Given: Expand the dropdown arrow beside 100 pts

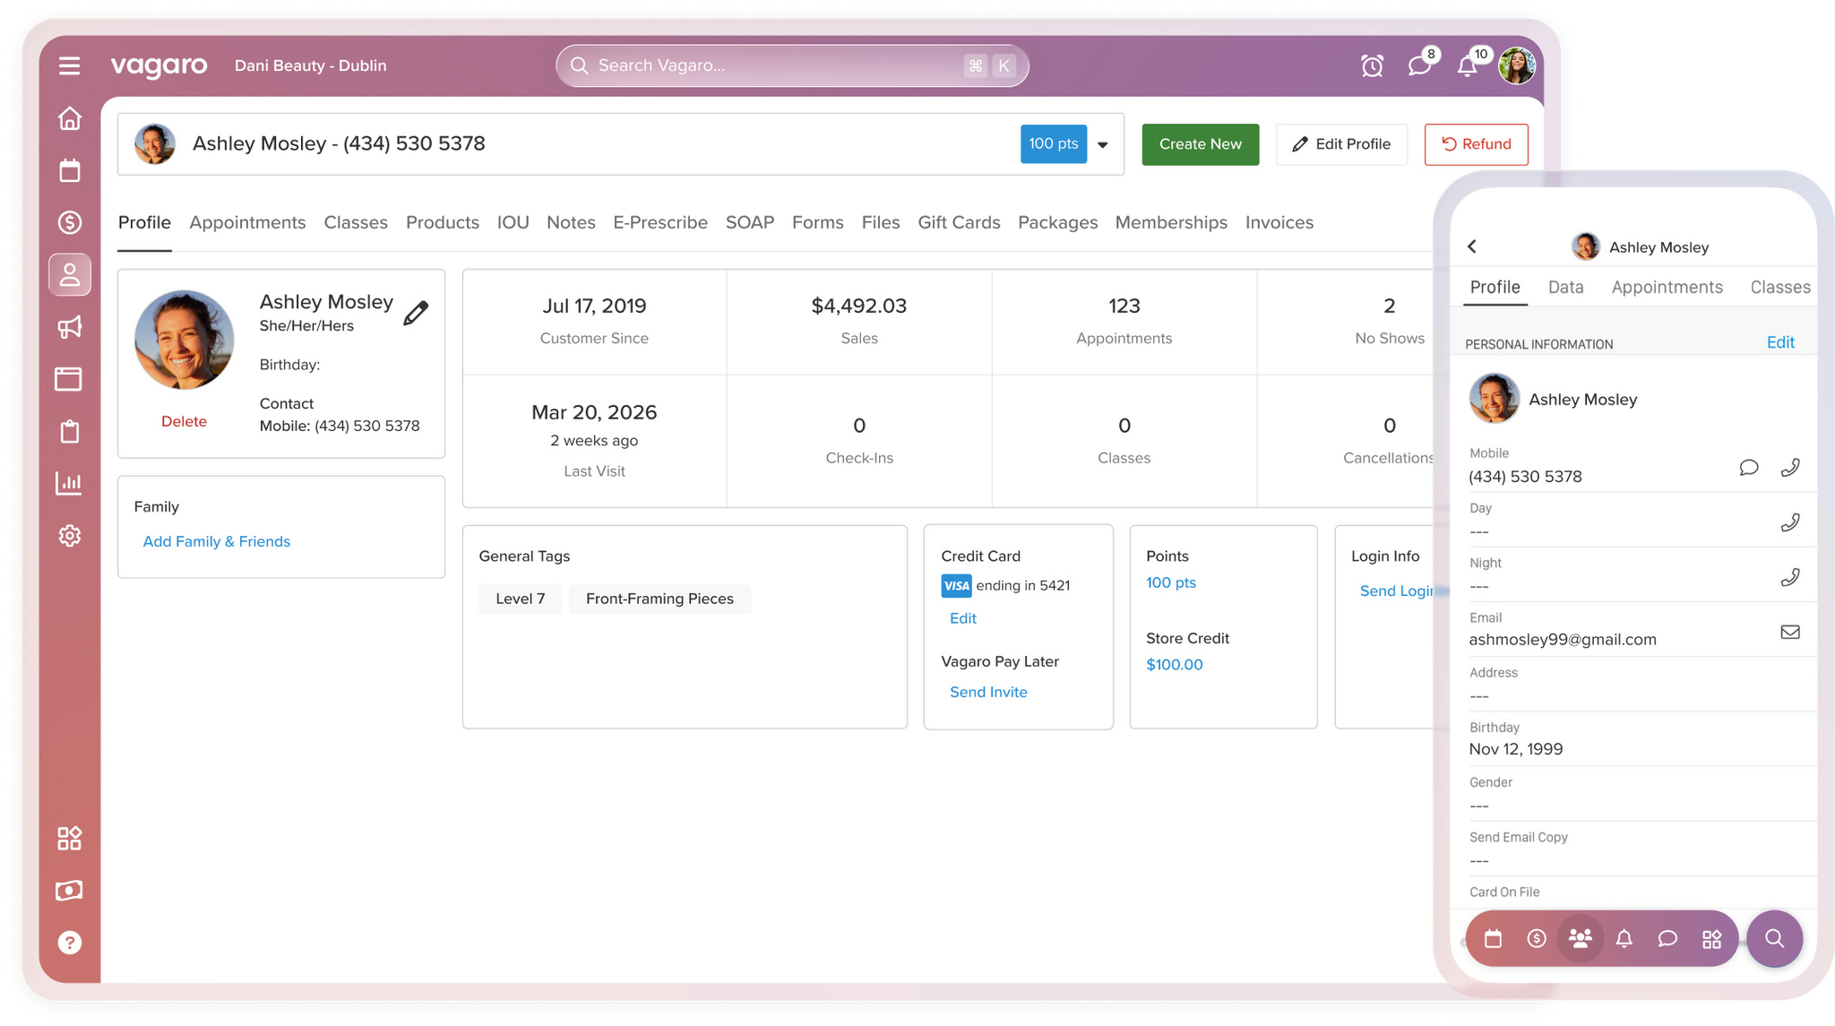Looking at the screenshot, I should pyautogui.click(x=1103, y=144).
